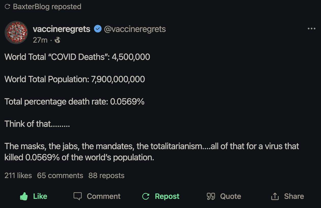Viewport: 321px width, 208px height.
Task: Open the vaccineregrets display name
Action: coord(62,29)
